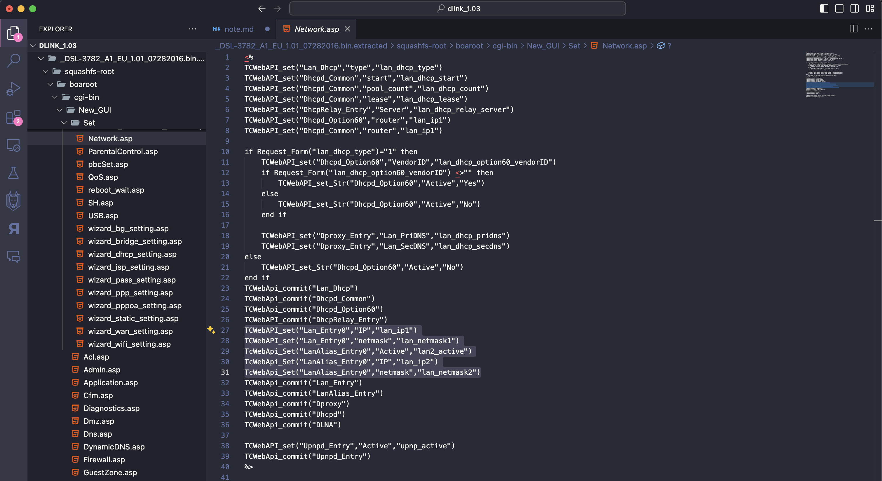
Task: Click Set in breadcrumb
Action: pos(574,46)
